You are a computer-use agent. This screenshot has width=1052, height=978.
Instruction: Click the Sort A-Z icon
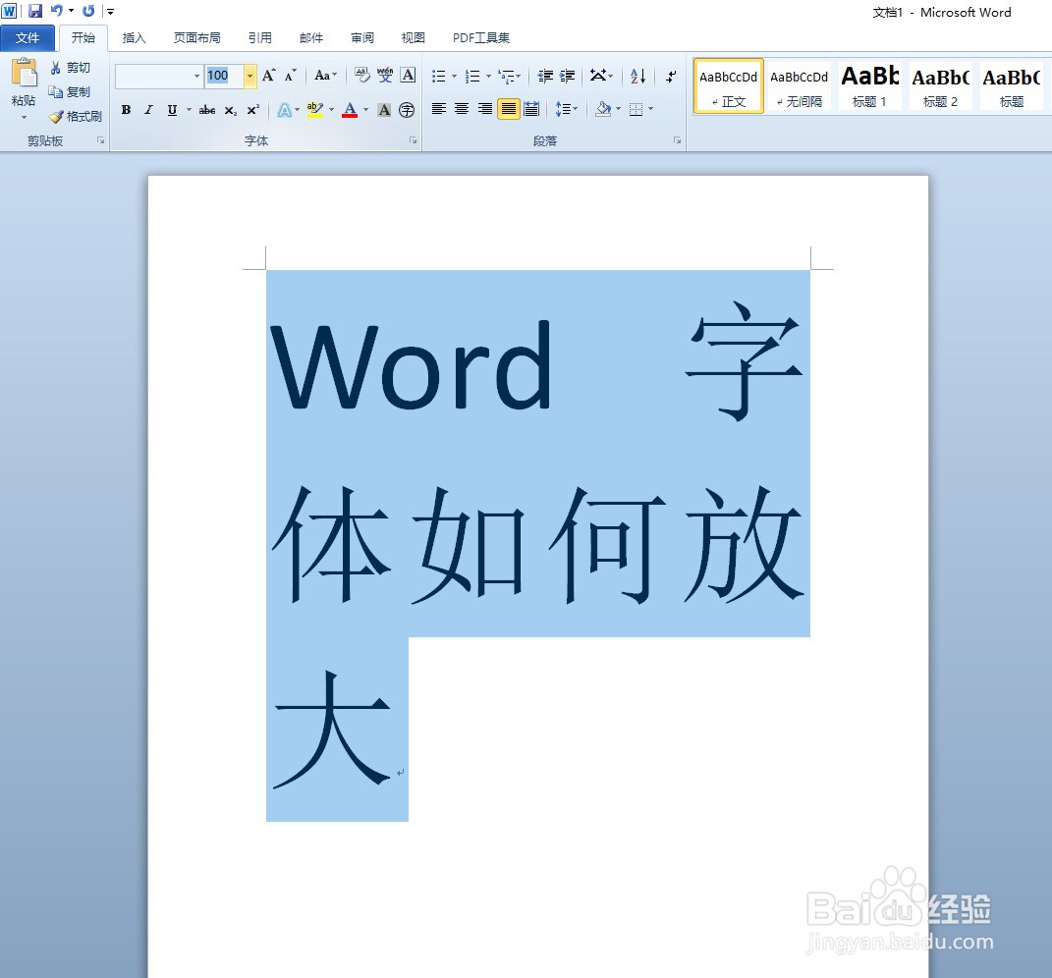(x=638, y=76)
